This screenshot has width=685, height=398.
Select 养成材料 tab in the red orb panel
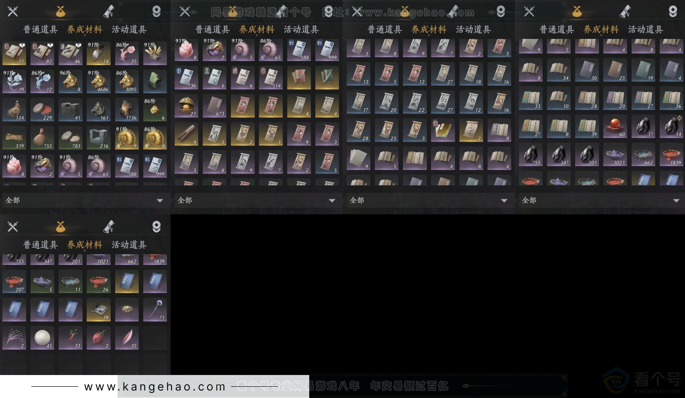coord(601,30)
